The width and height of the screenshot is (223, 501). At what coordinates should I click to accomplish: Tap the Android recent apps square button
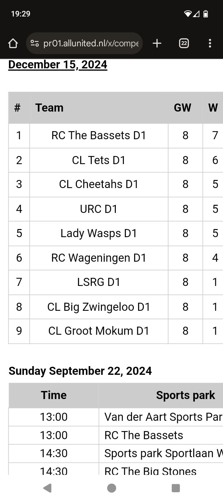(x=176, y=488)
